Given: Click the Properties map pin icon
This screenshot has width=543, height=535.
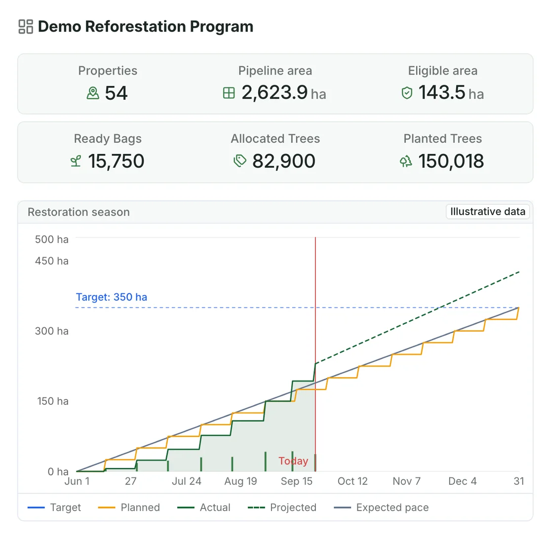Looking at the screenshot, I should (93, 93).
